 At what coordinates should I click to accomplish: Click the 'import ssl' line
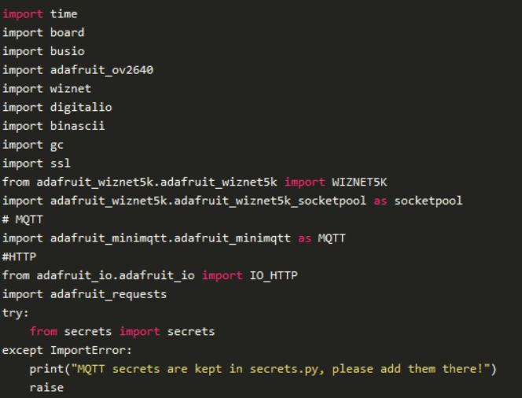click(36, 164)
